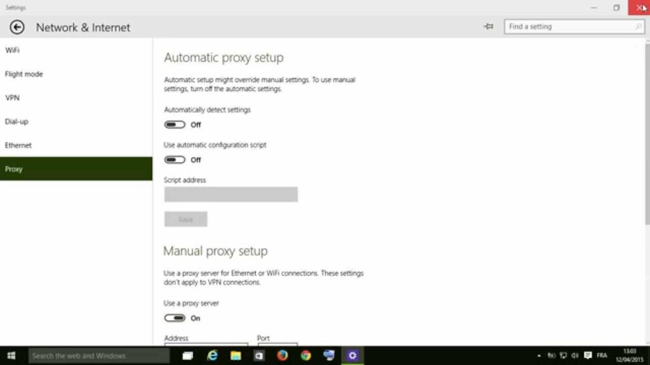Viewport: 650px width, 365px height.
Task: Toggle on Automatically detect settings
Action: 175,124
